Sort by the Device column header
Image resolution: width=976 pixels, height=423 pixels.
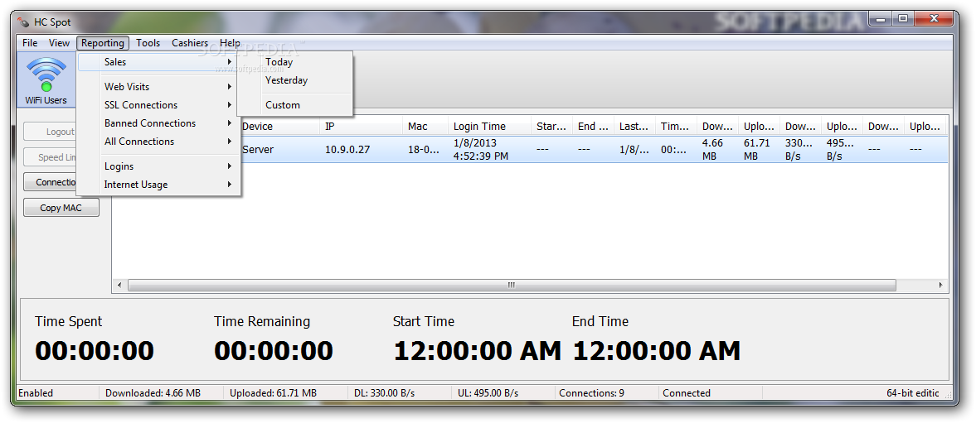[x=279, y=126]
